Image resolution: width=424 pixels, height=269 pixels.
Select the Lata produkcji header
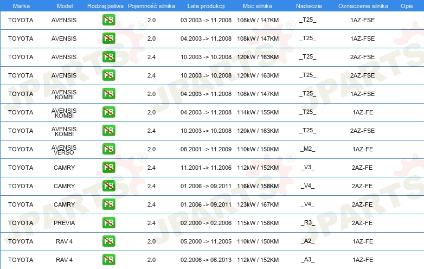pos(206,6)
